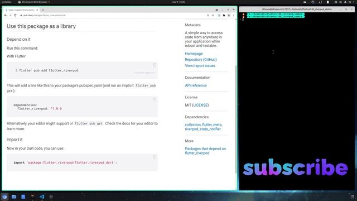Copy the import statement snippet
This screenshot has height=201, width=357.
[x=155, y=157]
